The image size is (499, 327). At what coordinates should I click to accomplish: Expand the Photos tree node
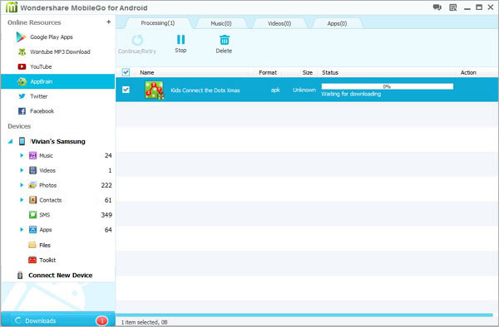22,185
